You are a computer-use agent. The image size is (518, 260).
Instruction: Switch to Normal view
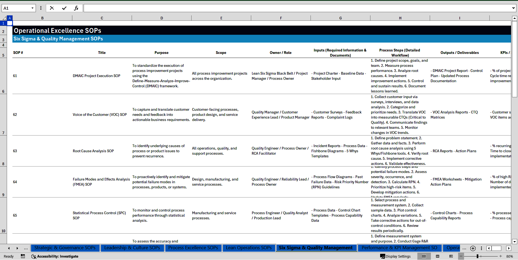424,256
